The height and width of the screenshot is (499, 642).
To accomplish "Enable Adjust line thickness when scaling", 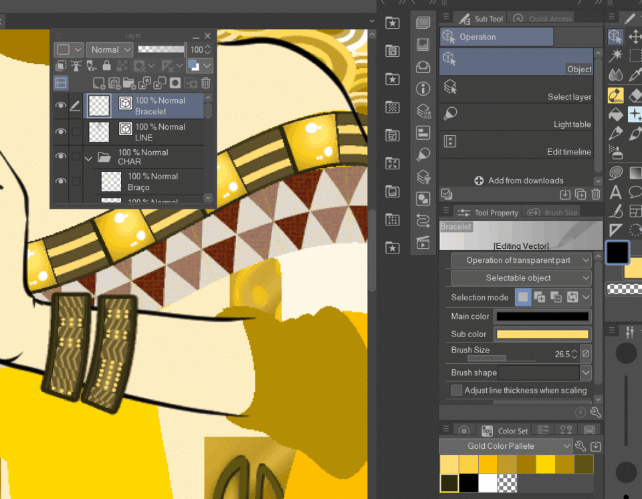I will pyautogui.click(x=456, y=390).
